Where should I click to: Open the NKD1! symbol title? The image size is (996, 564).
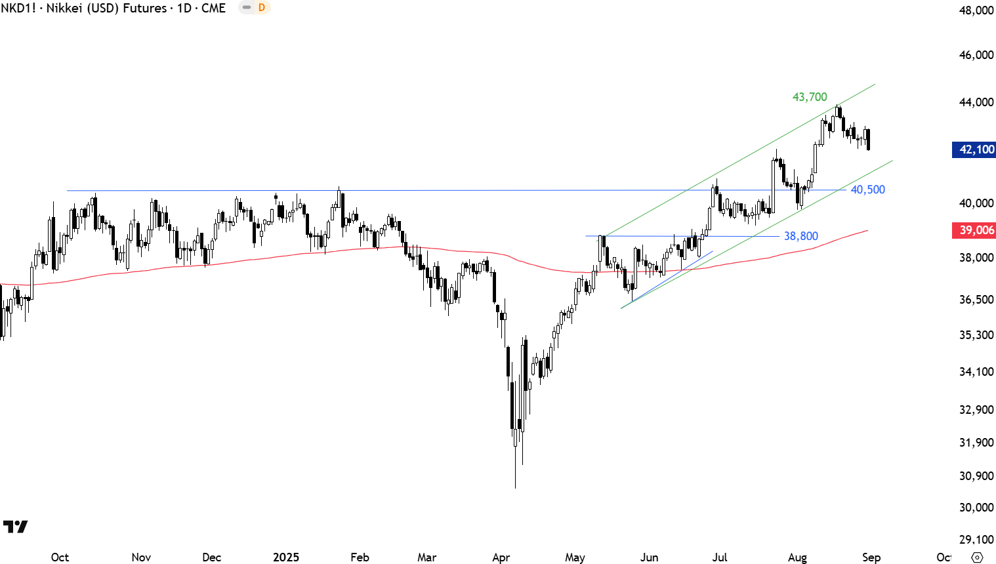[x=18, y=8]
